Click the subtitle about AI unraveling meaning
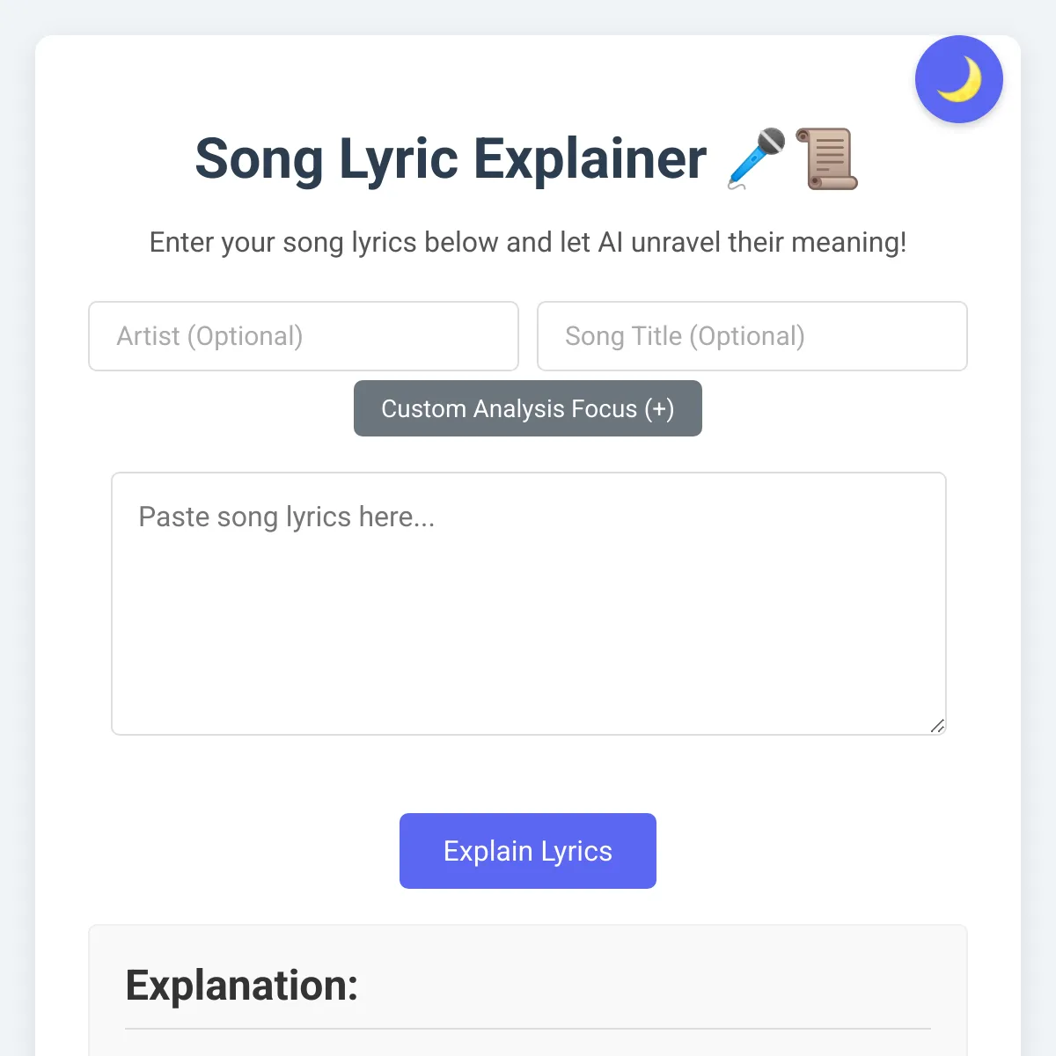Image resolution: width=1056 pixels, height=1056 pixels. coord(528,242)
